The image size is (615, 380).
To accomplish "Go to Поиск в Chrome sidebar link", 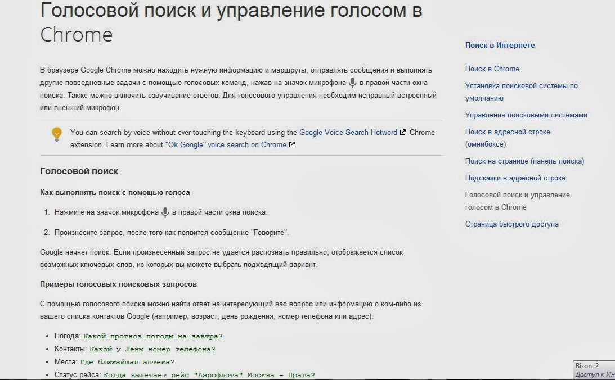I will (x=492, y=69).
